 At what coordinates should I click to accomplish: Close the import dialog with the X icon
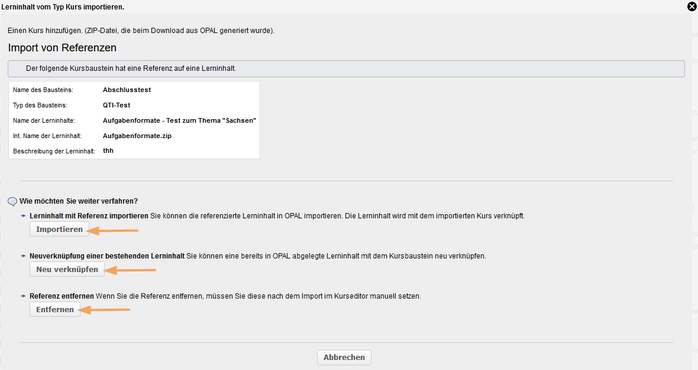pos(692,6)
